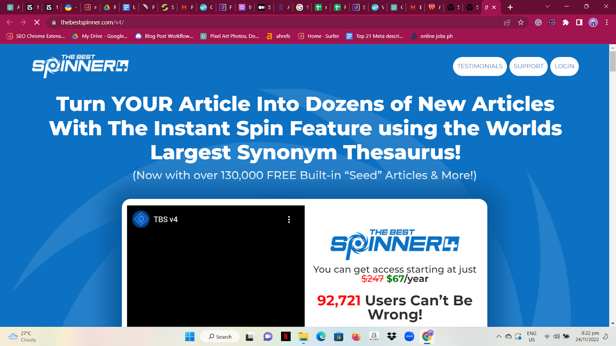Click the browser Forward arrow
Viewport: 616px width, 346px height.
[x=23, y=22]
